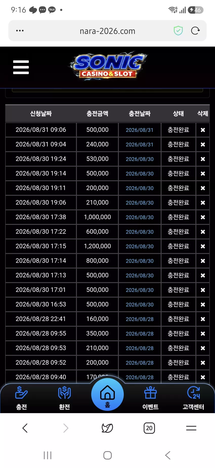Tap the green security shield icon
215x468 pixels.
pos(178,31)
